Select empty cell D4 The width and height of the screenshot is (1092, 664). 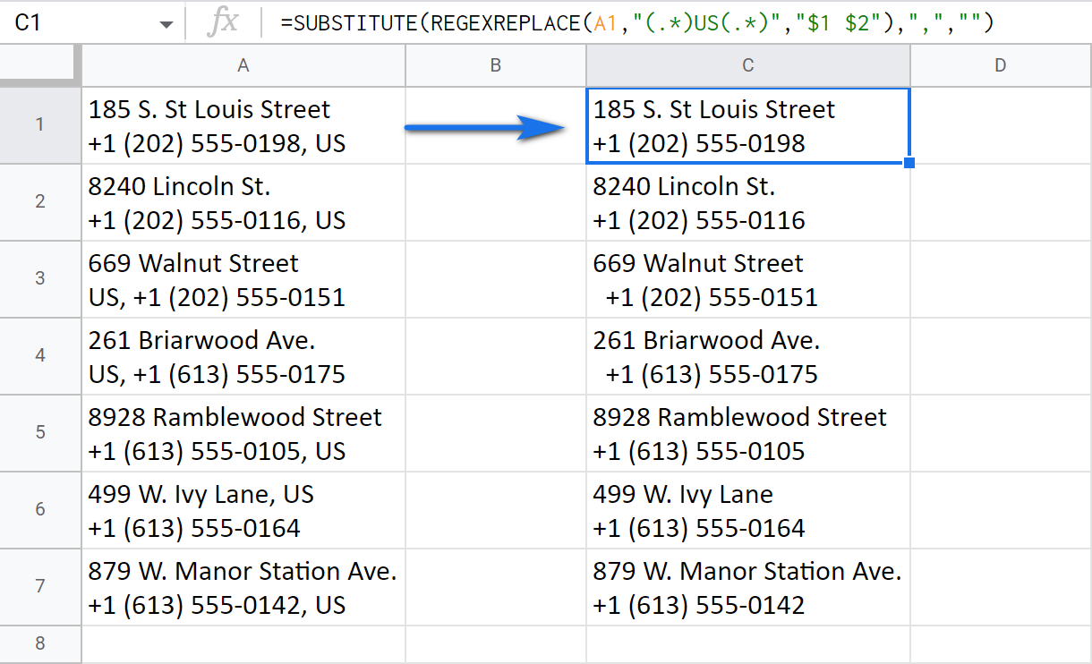(x=1000, y=356)
